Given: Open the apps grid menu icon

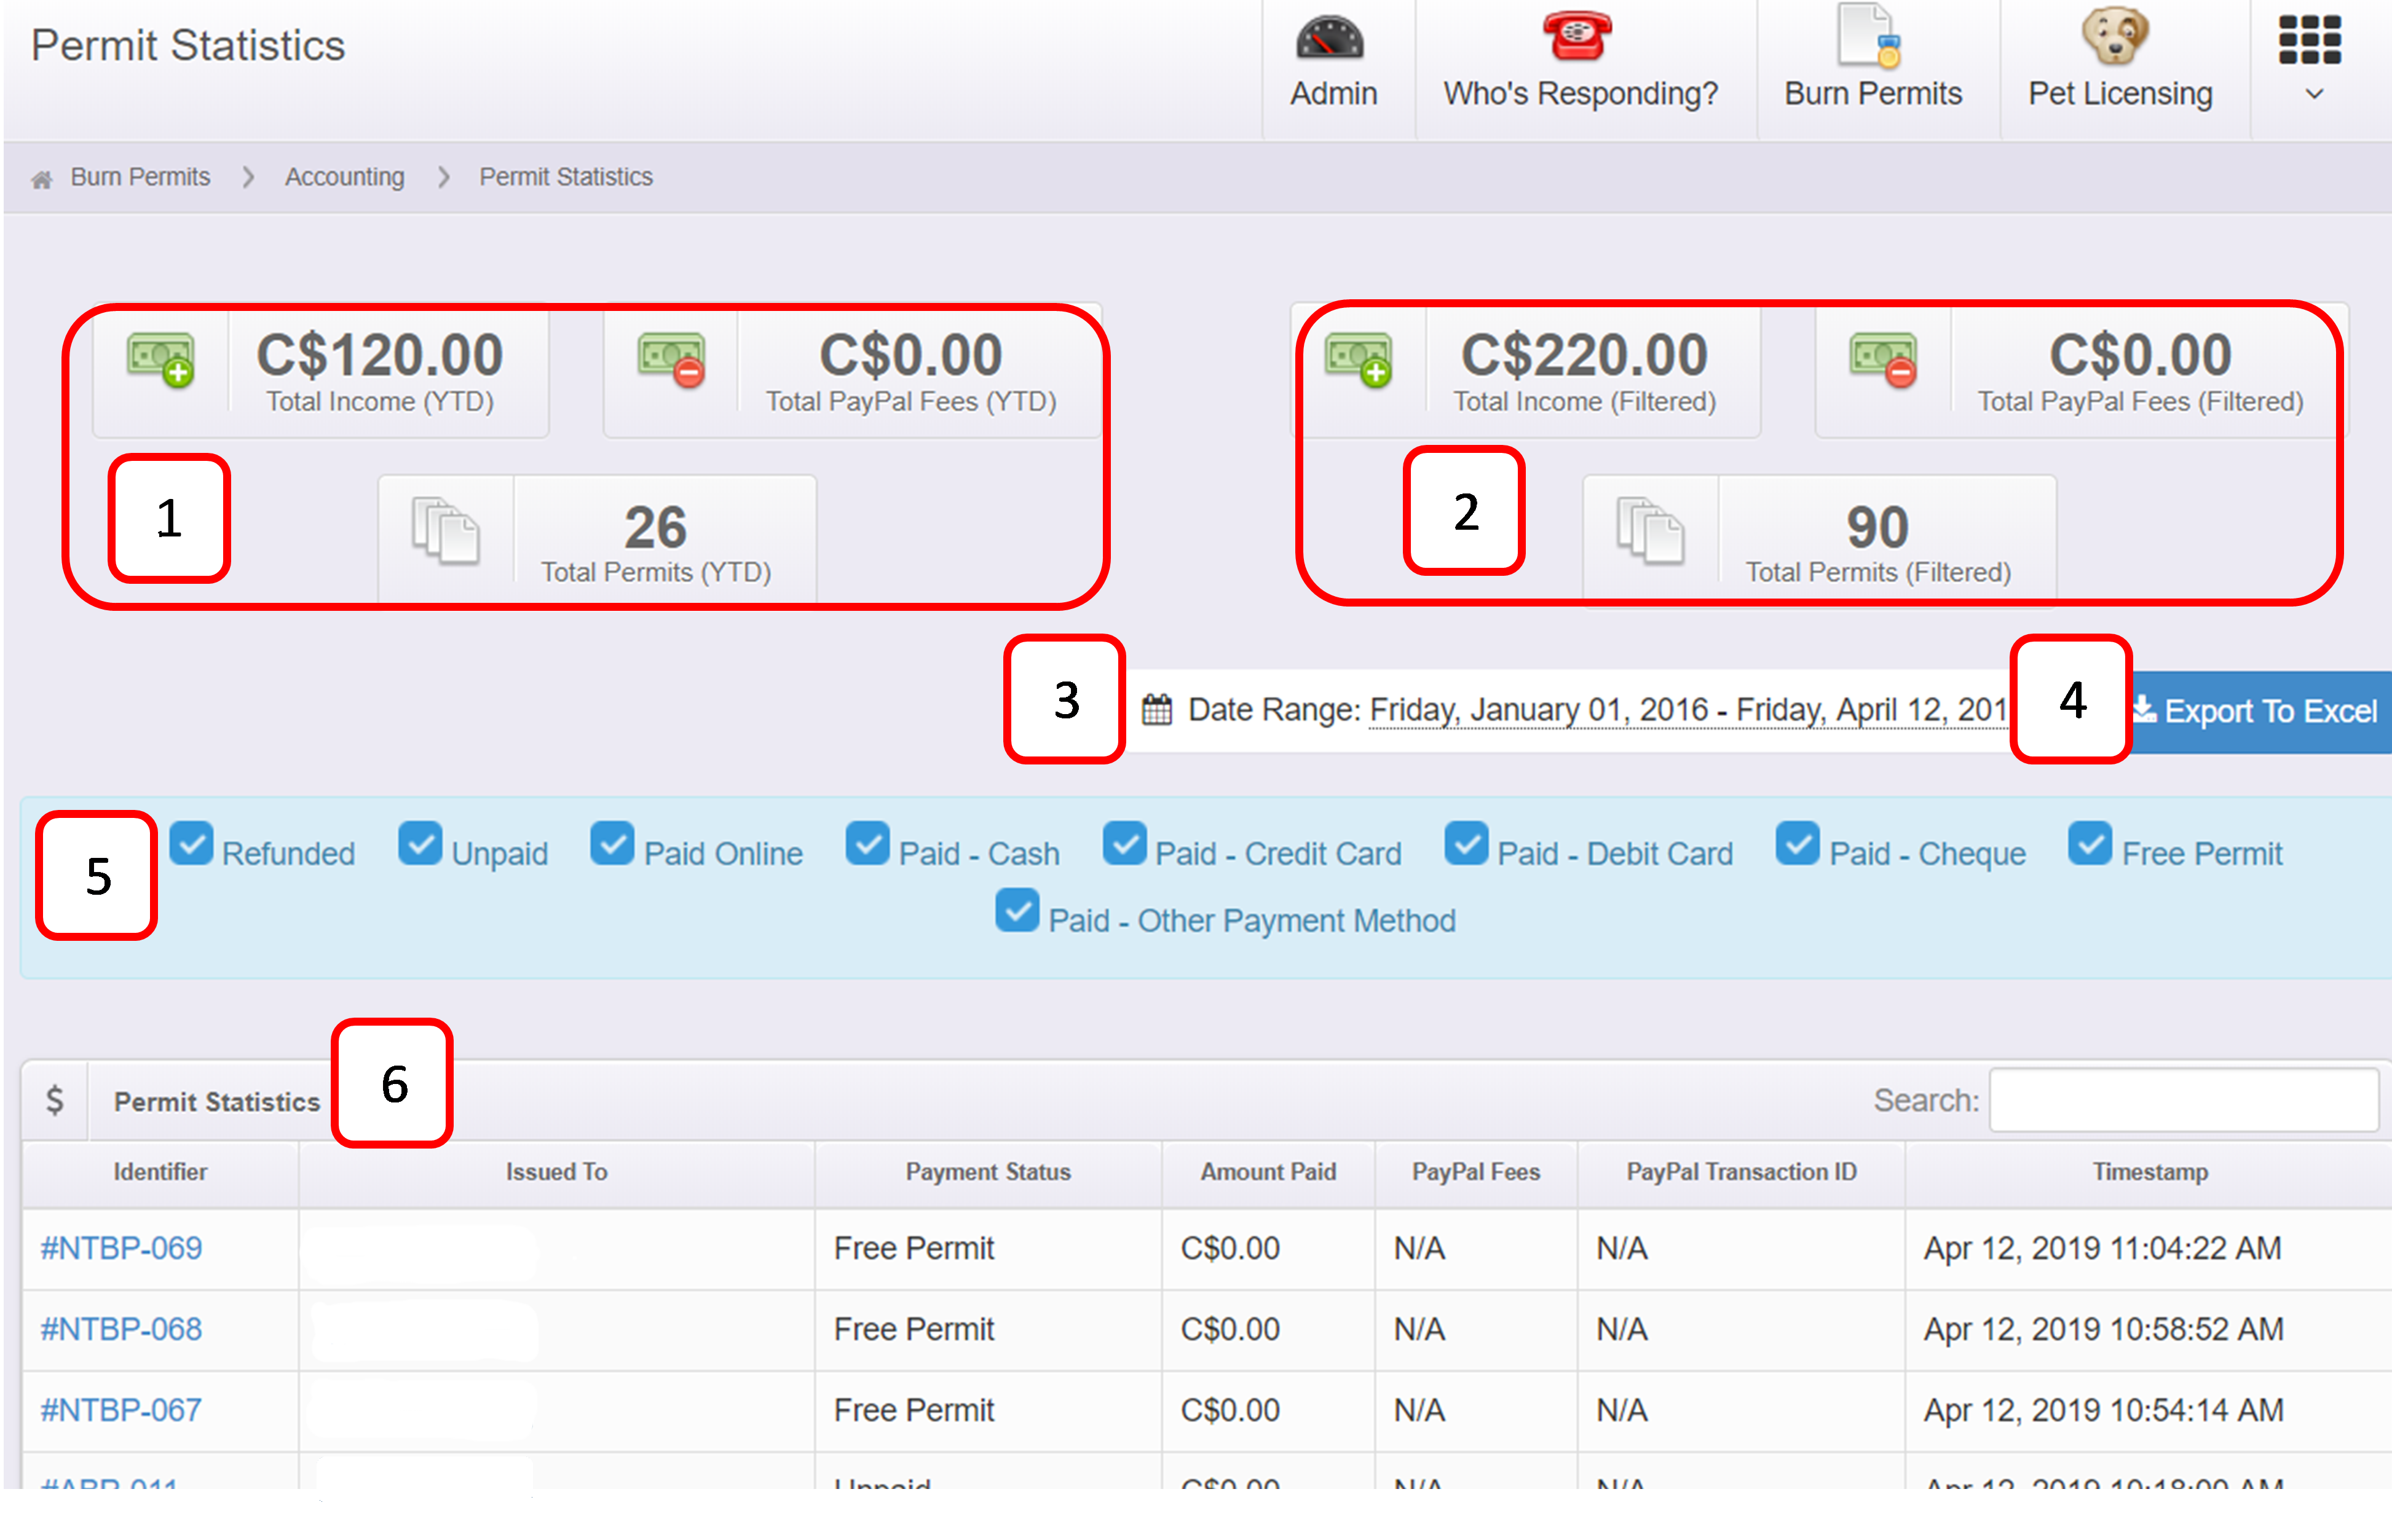Looking at the screenshot, I should pyautogui.click(x=2309, y=41).
